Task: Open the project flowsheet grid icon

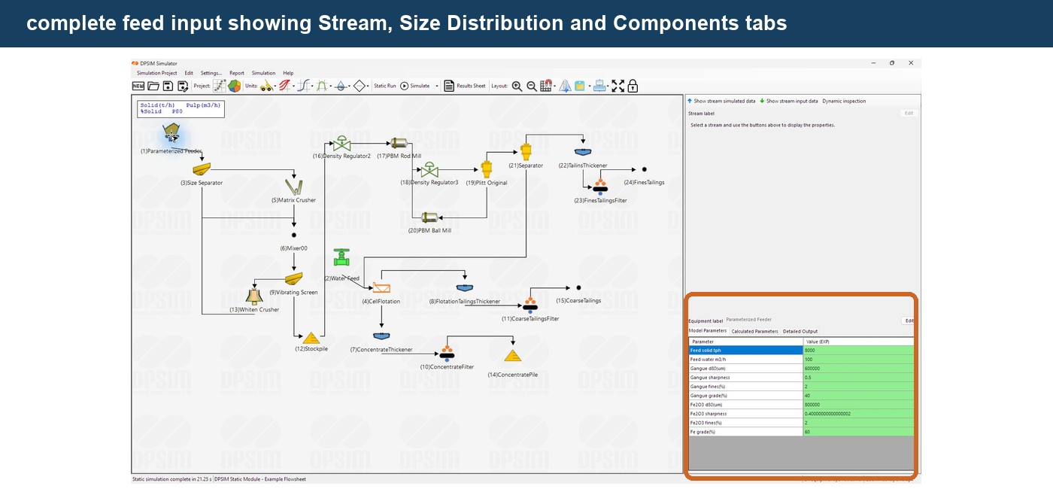Action: [x=219, y=86]
